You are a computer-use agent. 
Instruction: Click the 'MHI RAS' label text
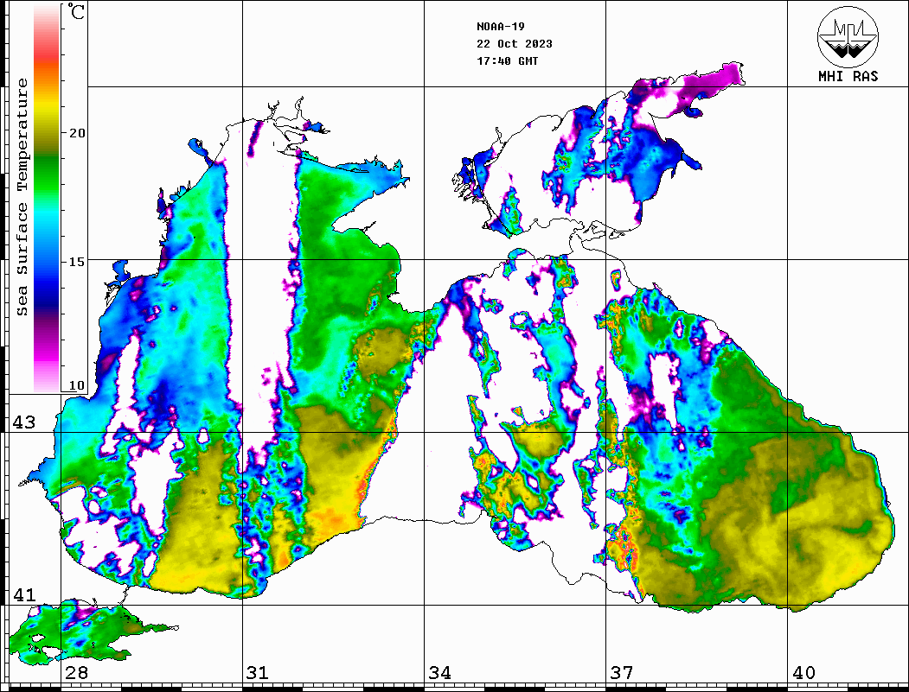(848, 76)
